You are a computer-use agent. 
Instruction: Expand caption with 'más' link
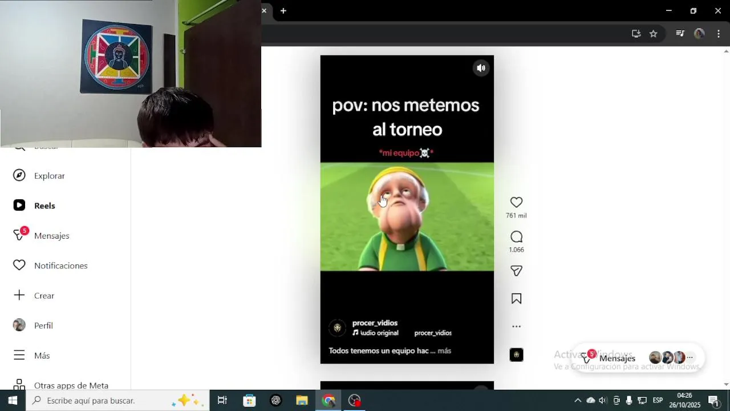444,351
